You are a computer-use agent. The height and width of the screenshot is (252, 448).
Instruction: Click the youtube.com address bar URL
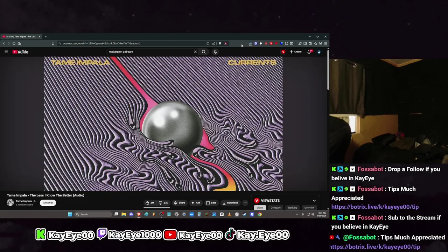tap(102, 43)
